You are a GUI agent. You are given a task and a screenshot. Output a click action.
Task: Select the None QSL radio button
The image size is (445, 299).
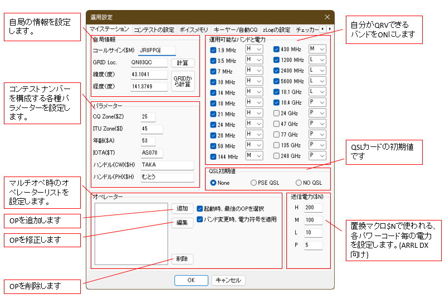(x=213, y=183)
